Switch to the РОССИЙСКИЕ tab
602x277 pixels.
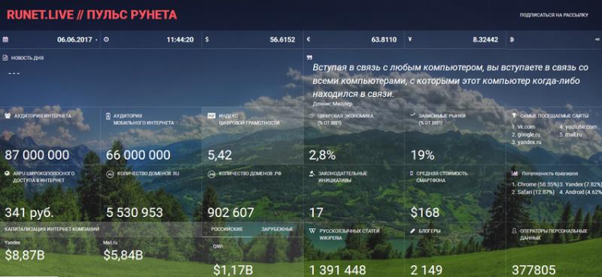(x=227, y=229)
